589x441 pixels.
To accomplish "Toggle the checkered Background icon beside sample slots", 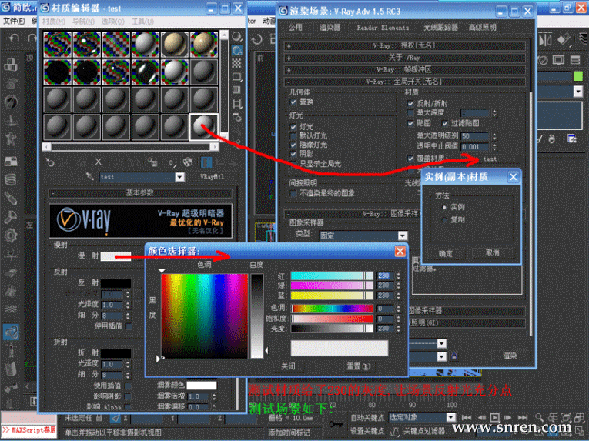I will pos(236,63).
